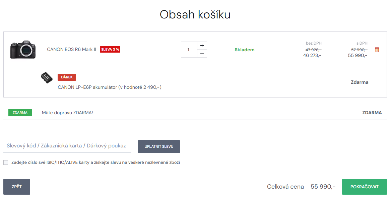This screenshot has width=391, height=198.
Task: Click the red DÁREK gift badge
Action: click(x=67, y=77)
